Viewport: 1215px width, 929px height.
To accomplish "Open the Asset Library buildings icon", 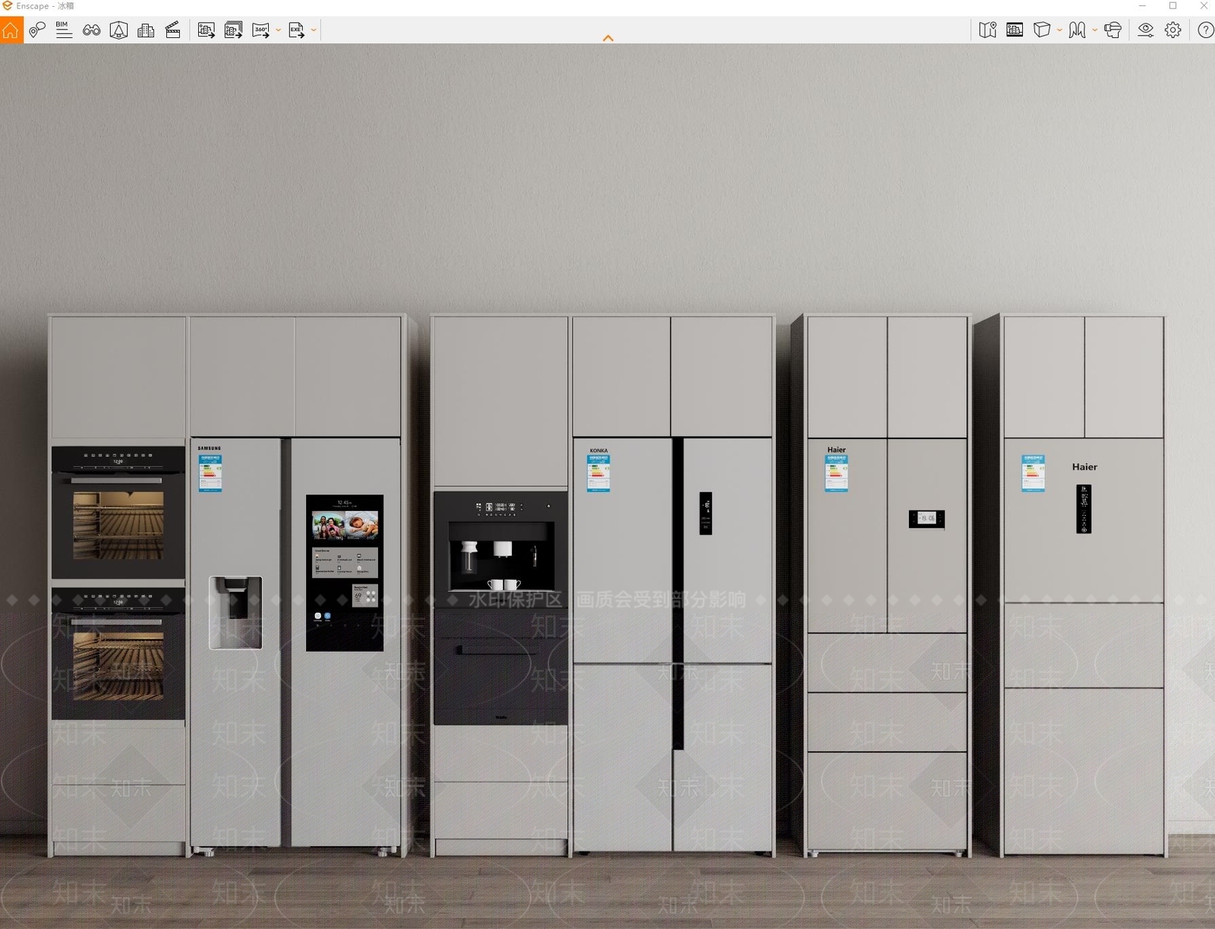I will (x=146, y=30).
